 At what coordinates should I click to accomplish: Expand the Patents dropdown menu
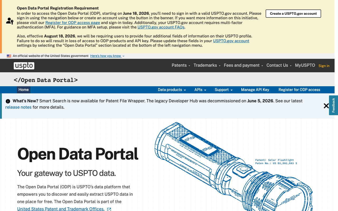tap(181, 65)
